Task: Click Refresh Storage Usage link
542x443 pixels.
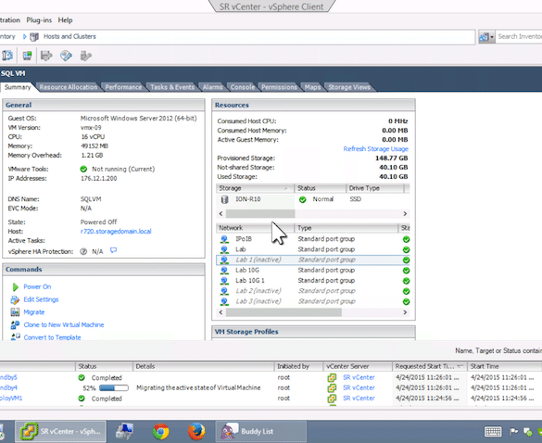Action: click(376, 148)
